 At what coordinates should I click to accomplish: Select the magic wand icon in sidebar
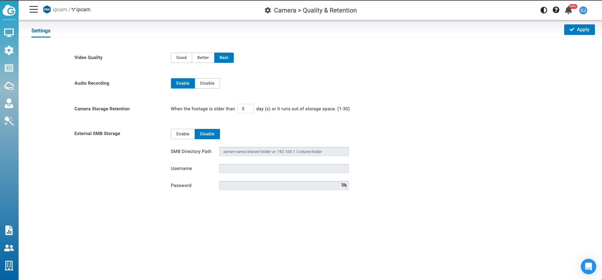click(x=9, y=121)
